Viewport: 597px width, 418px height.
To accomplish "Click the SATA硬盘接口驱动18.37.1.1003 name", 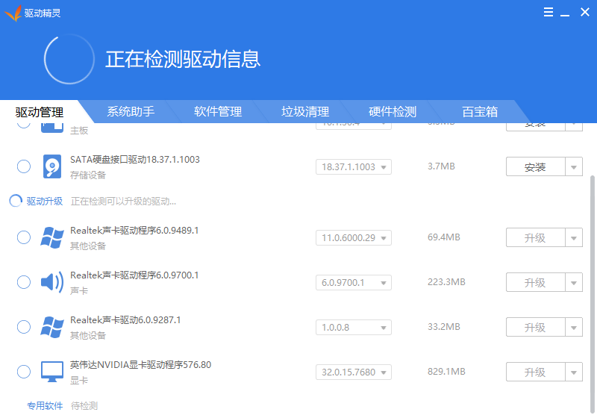I will [x=135, y=160].
